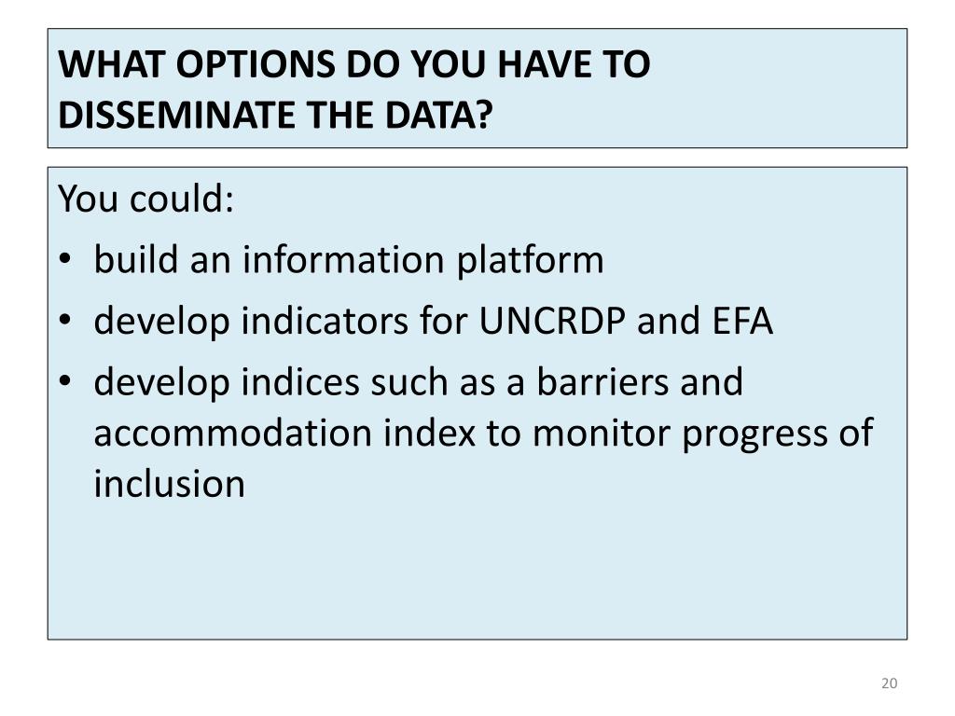This screenshot has width=955, height=716.
Task: Select the 'DISSEMINATE THE DATA?' title line
Action: tap(275, 115)
